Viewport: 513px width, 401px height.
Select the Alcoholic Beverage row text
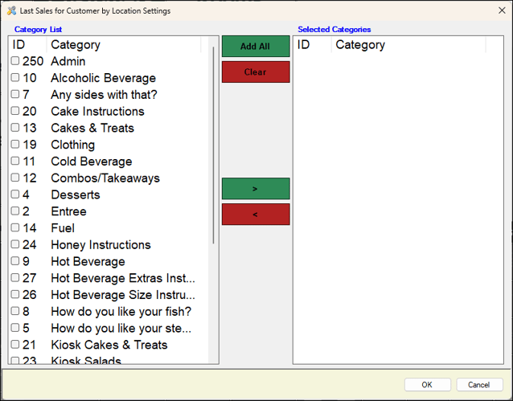tap(104, 78)
